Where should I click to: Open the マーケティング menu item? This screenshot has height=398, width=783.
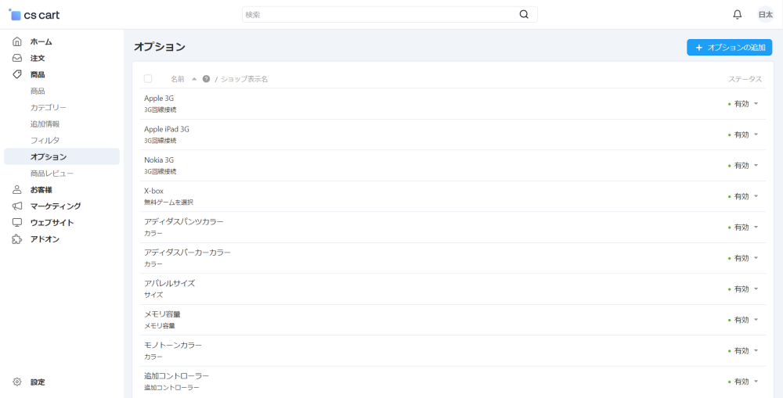tap(56, 206)
